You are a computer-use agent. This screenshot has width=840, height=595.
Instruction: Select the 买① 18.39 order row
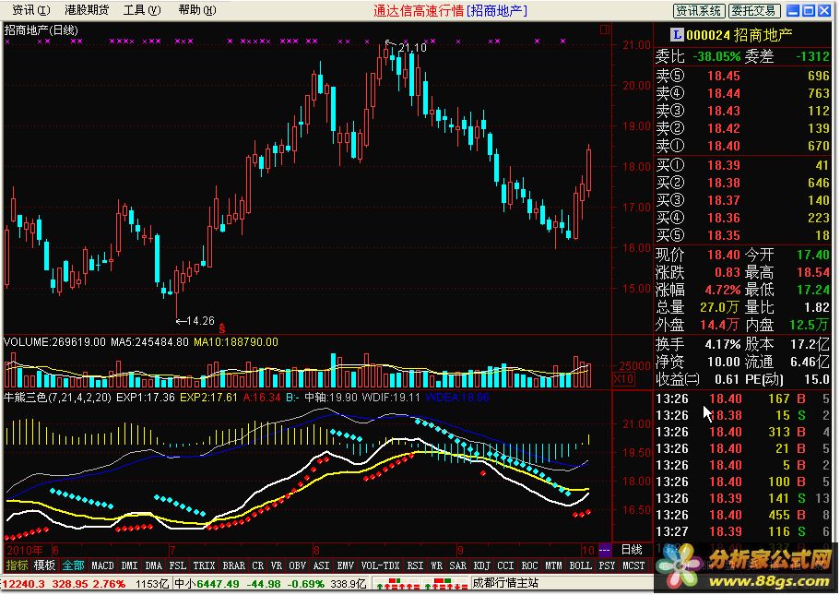click(742, 165)
